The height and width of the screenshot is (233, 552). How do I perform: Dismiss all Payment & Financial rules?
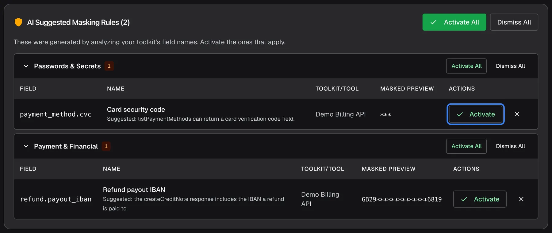[x=510, y=146]
